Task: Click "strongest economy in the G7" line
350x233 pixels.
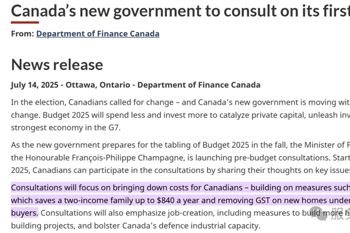Action: pyautogui.click(x=66, y=128)
